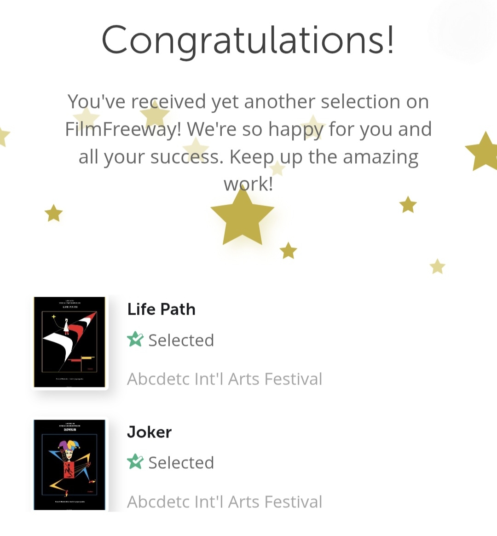
Task: Click the Congratulations! heading
Action: (248, 40)
